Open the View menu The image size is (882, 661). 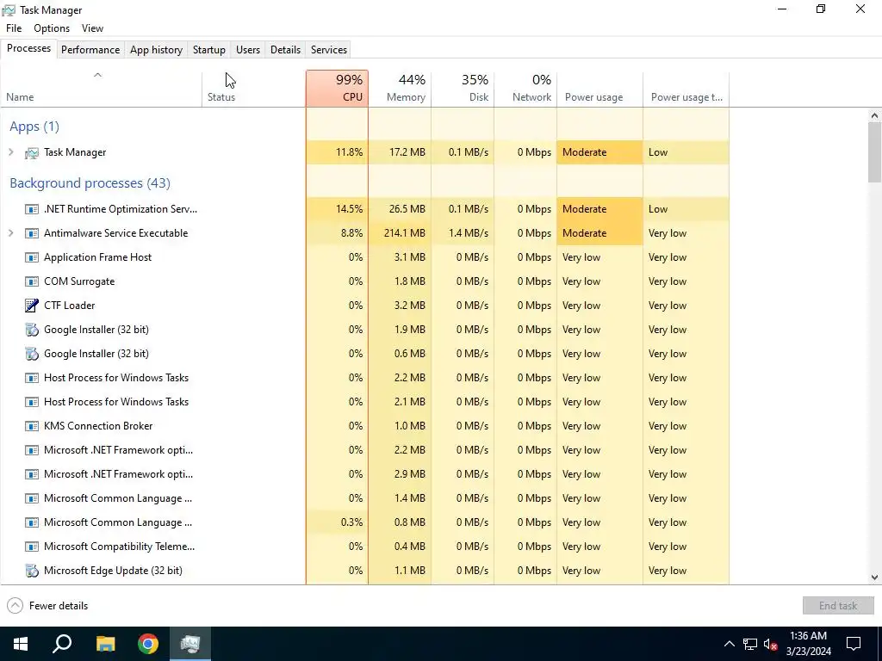click(x=92, y=28)
